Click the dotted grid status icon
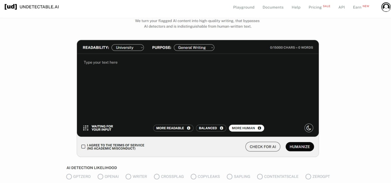The height and width of the screenshot is (183, 391). pos(86,128)
